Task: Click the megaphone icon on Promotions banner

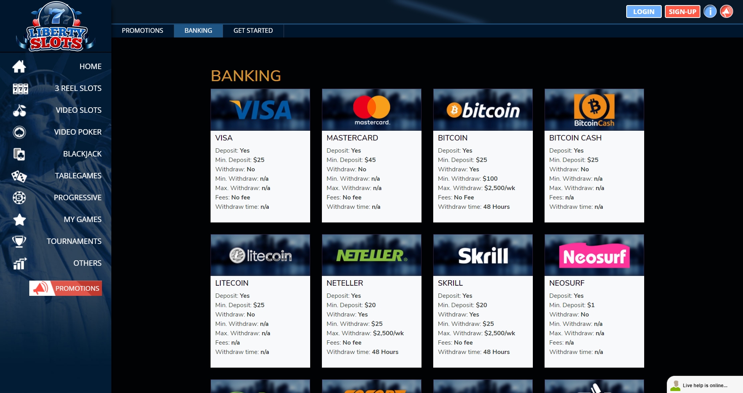Action: tap(40, 288)
